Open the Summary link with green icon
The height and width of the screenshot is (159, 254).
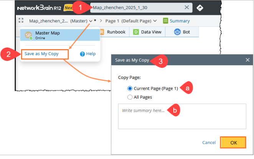coord(176,21)
